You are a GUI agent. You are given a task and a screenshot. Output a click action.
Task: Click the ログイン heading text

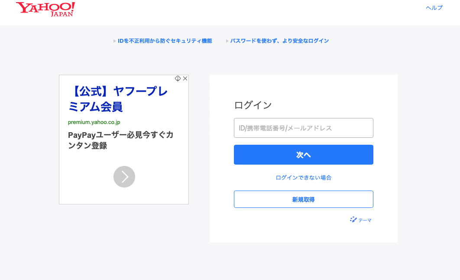coord(253,105)
